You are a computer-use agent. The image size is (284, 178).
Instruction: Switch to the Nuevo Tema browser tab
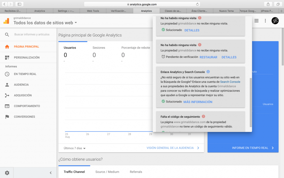[226, 11]
